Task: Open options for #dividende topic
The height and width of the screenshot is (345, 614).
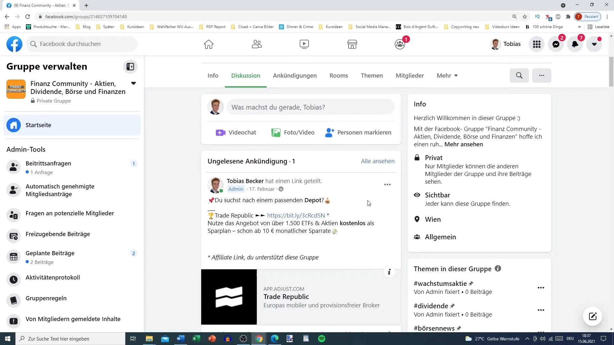Action: [541, 310]
